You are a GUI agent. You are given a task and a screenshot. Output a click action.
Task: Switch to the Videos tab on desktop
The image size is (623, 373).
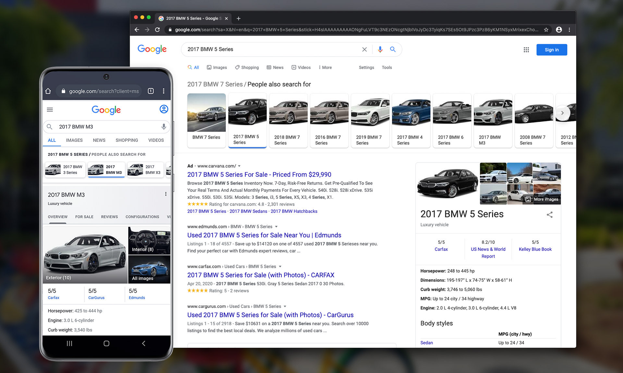(301, 67)
